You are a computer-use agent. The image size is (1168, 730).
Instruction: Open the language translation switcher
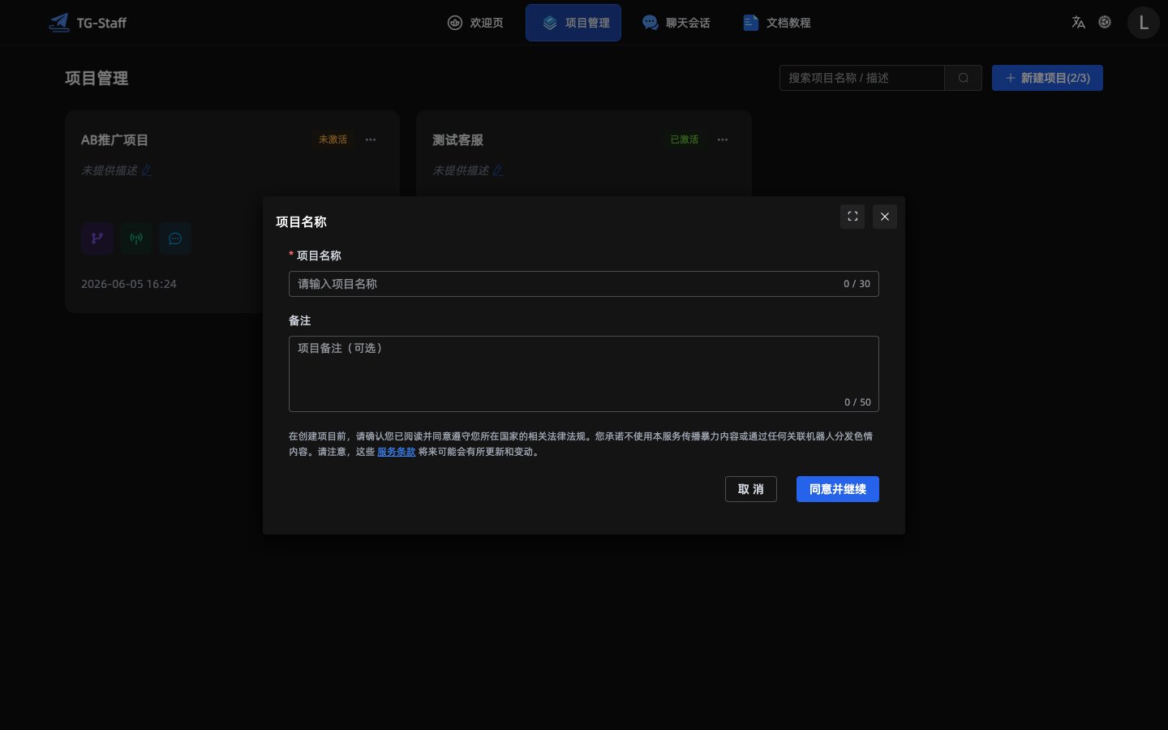(1078, 23)
